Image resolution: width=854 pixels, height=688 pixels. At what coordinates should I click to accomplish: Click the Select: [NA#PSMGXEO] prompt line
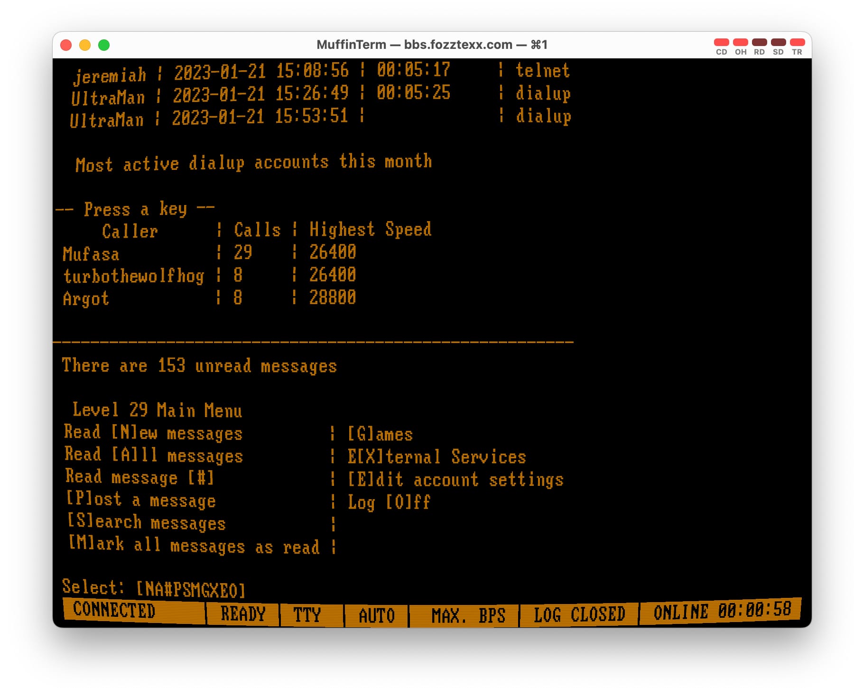click(154, 588)
